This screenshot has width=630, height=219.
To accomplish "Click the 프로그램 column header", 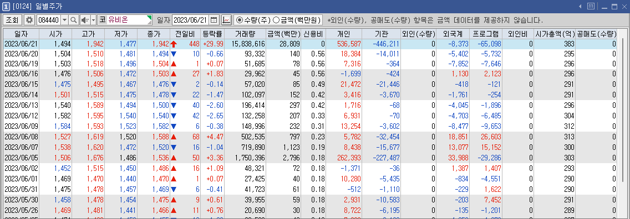I will click(x=486, y=34).
